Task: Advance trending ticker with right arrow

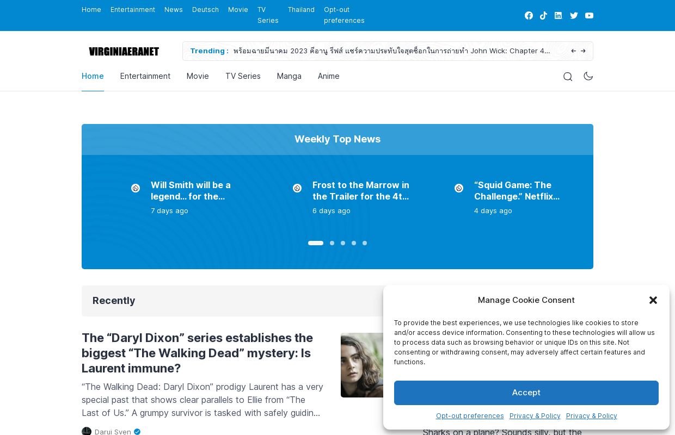Action: 583,51
